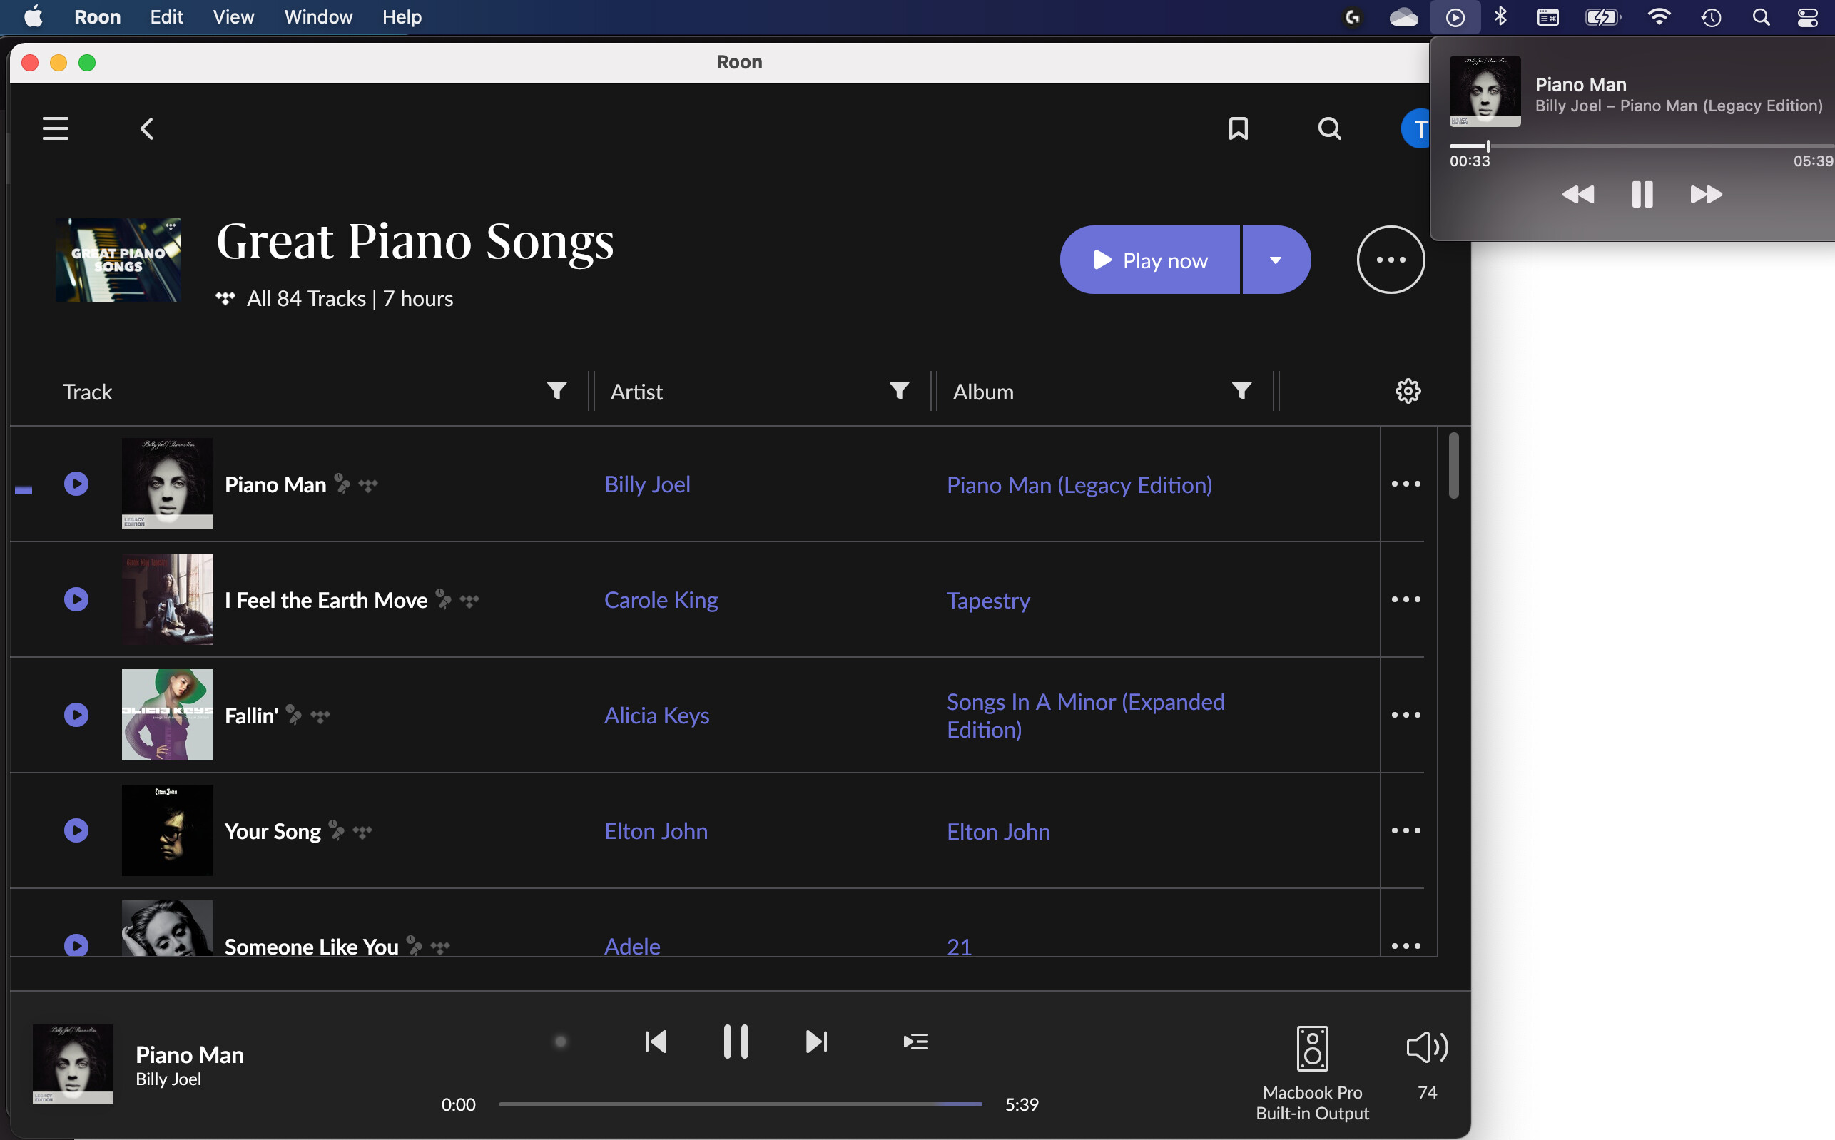Open Bluetooth status in menu bar
This screenshot has width=1835, height=1140.
click(x=1500, y=16)
